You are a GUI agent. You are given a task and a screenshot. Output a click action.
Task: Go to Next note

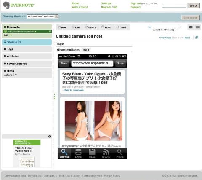coord(188,38)
